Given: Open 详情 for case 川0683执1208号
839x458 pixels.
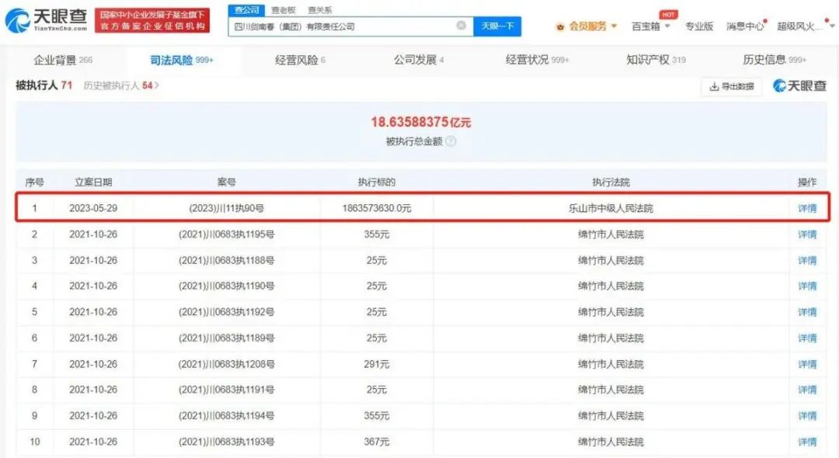Looking at the screenshot, I should (x=807, y=364).
